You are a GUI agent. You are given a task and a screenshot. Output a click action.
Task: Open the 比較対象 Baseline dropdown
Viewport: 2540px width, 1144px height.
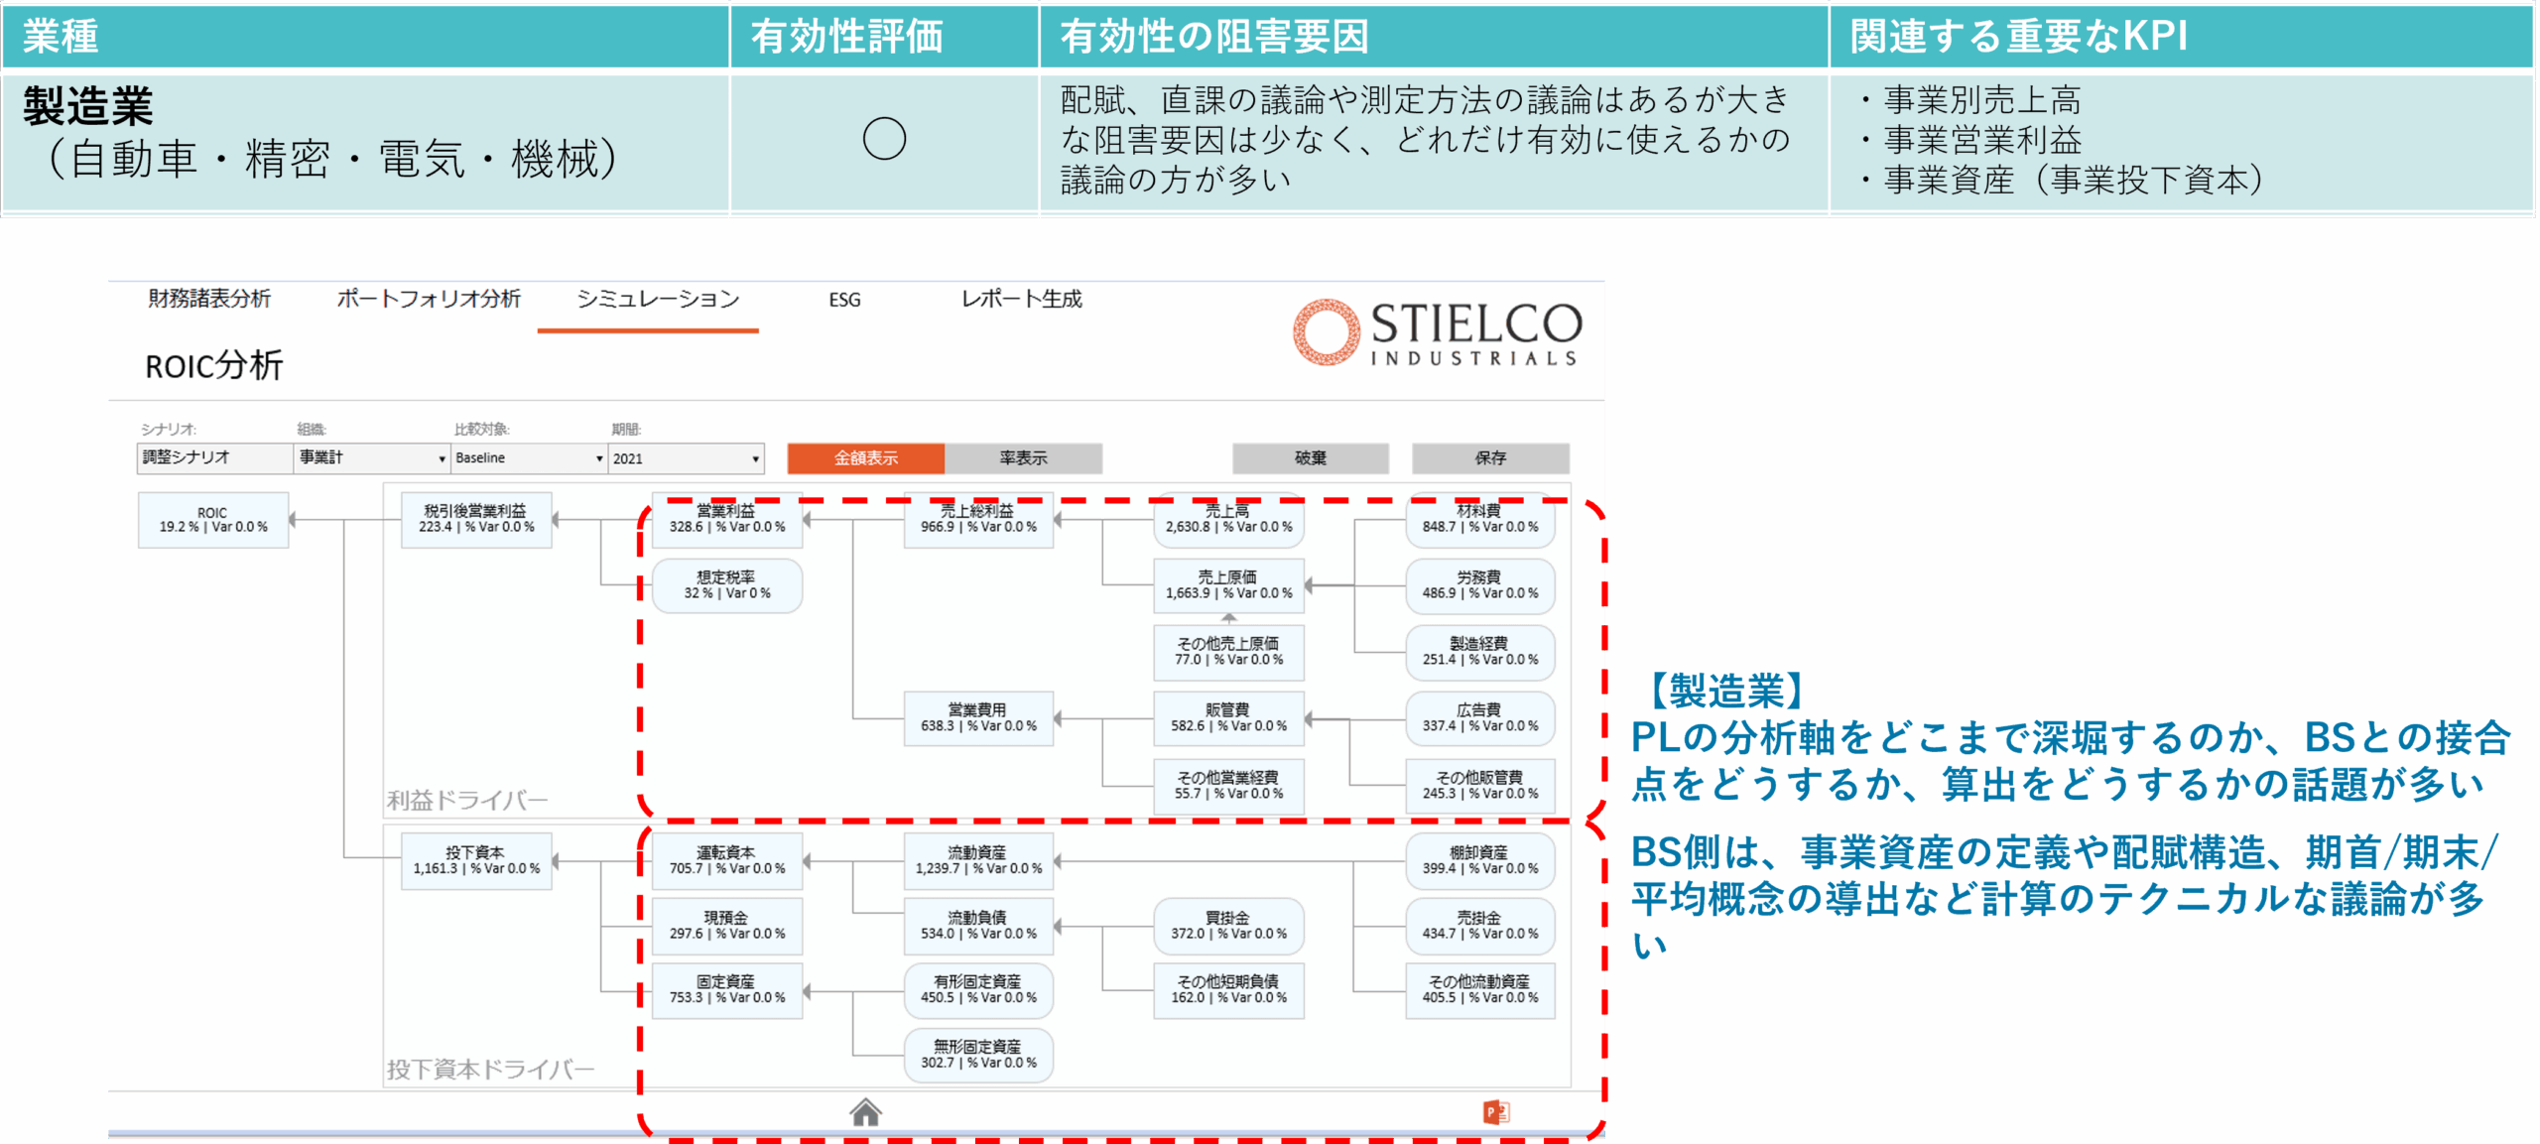(x=529, y=457)
